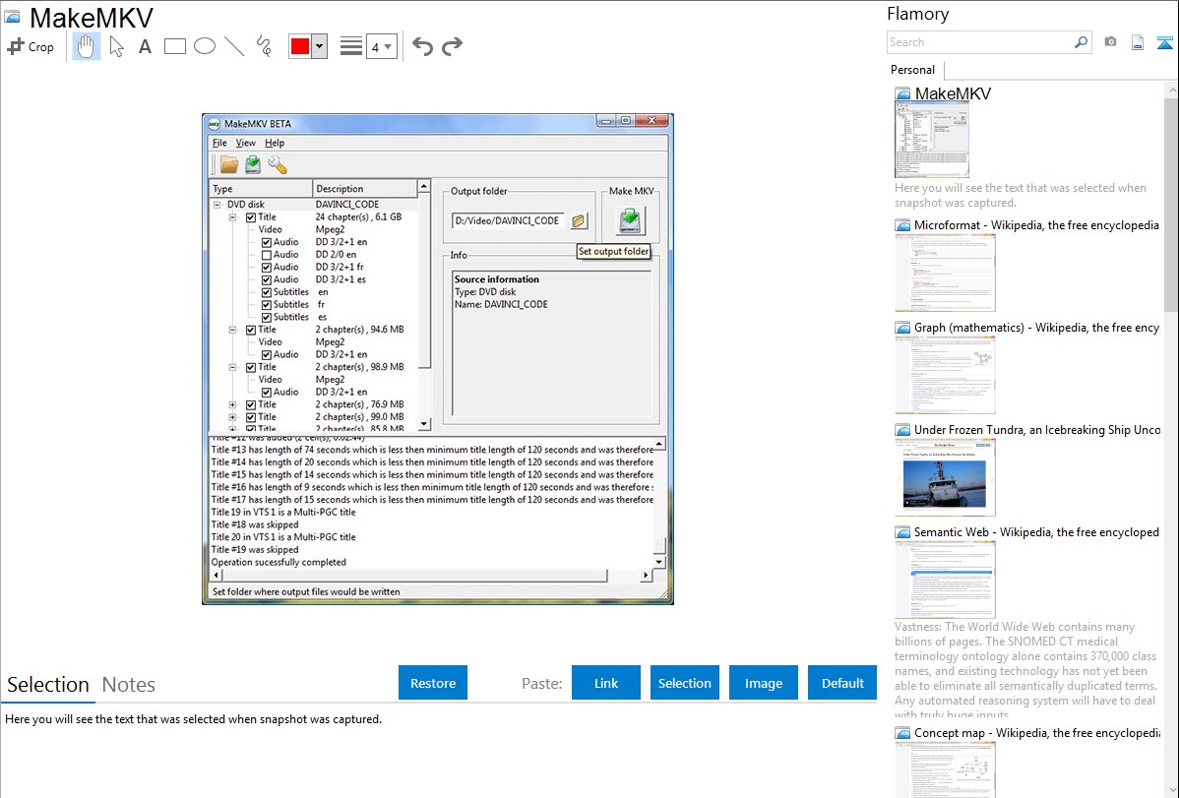Screen dimensions: 1179x798
Task: Click the Restore button
Action: coord(433,683)
